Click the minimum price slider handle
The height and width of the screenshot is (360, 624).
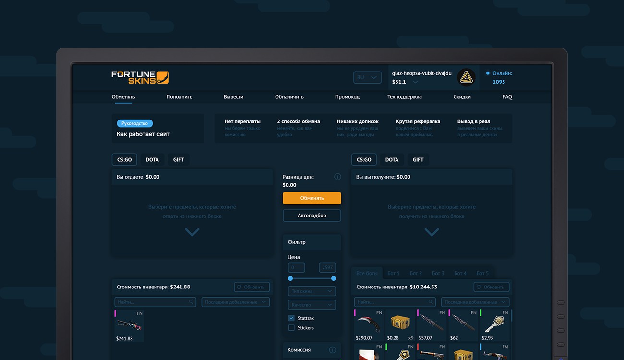[290, 278]
